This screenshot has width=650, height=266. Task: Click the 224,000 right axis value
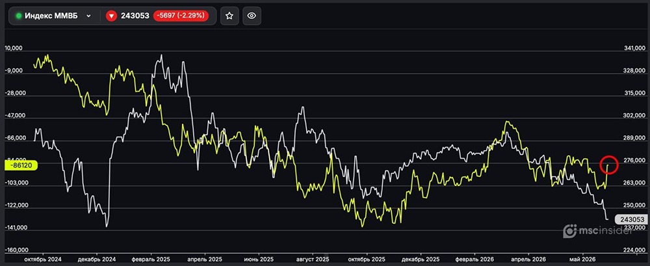coord(634,250)
